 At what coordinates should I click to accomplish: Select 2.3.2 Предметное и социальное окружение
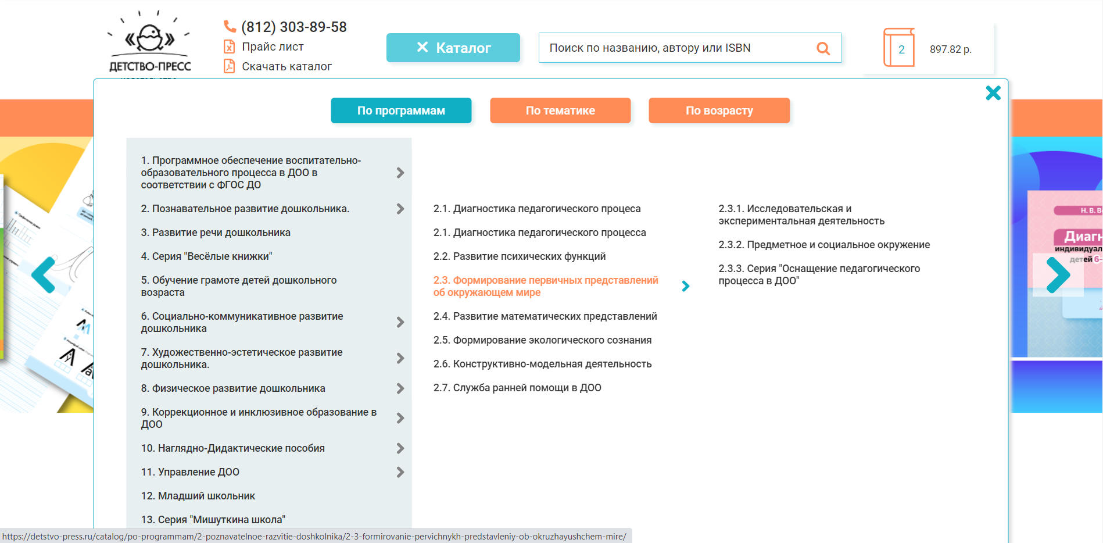(824, 245)
